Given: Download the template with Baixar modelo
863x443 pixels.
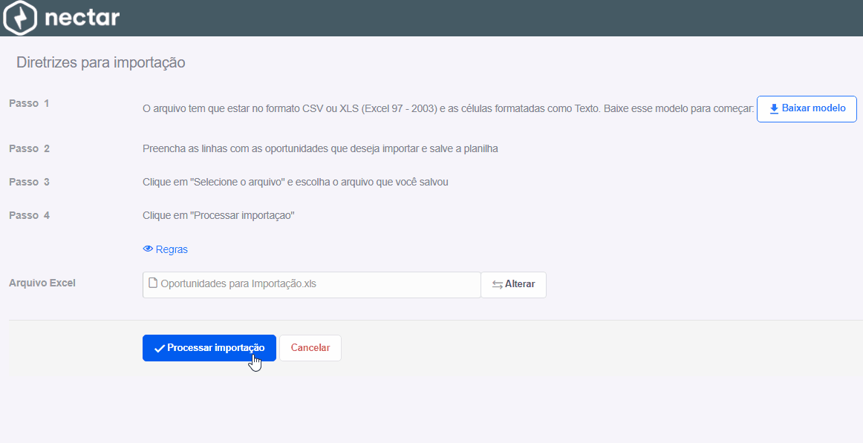Looking at the screenshot, I should pos(807,109).
